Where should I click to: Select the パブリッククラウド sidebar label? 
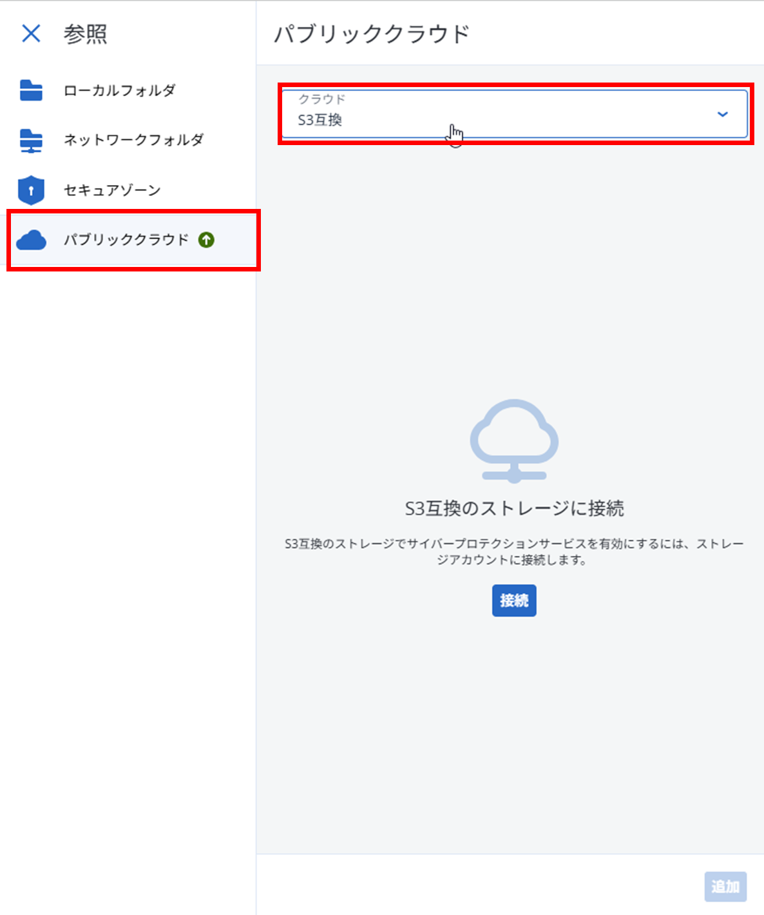click(x=126, y=240)
